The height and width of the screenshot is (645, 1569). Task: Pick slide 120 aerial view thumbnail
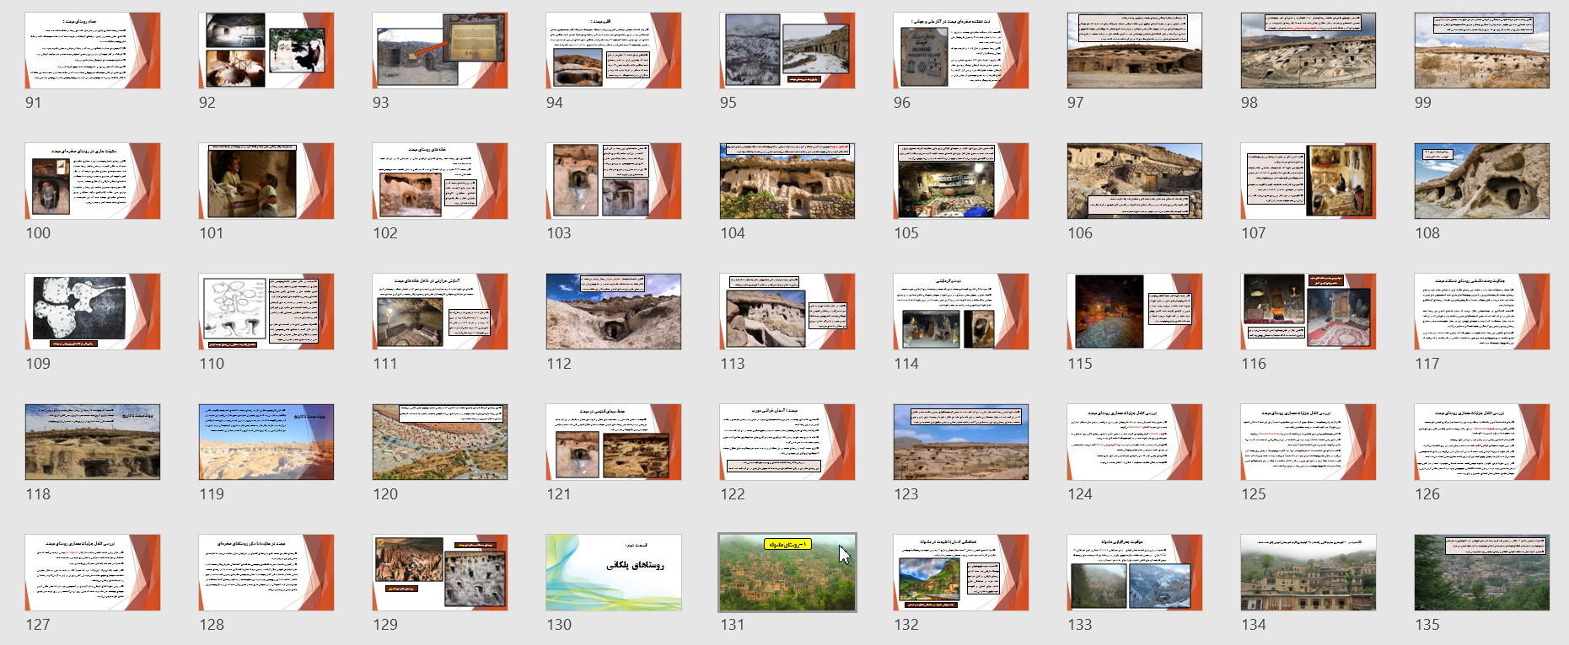440,442
